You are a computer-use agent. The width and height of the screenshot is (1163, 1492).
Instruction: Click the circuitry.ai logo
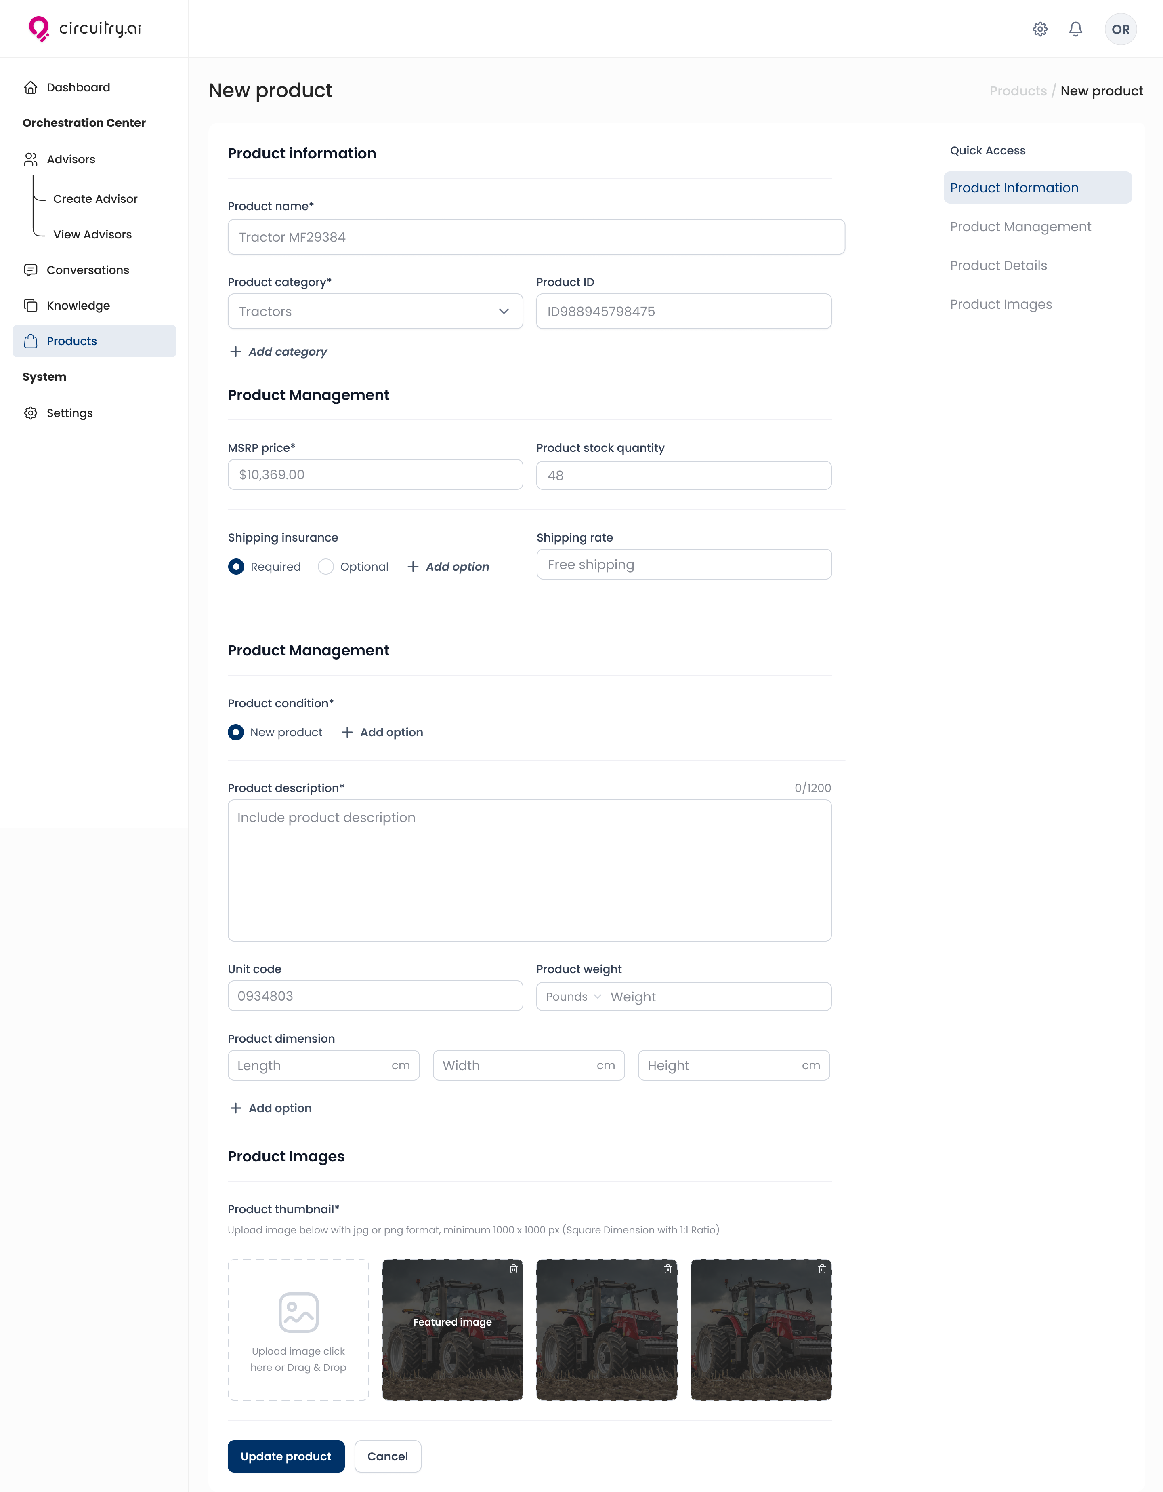tap(85, 29)
